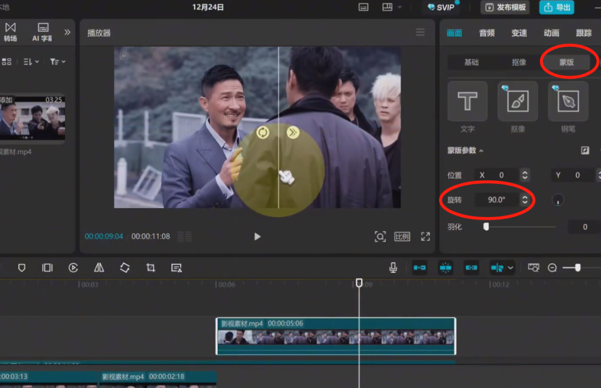The width and height of the screenshot is (601, 388).
Task: Click the position X value field
Action: [x=497, y=175]
